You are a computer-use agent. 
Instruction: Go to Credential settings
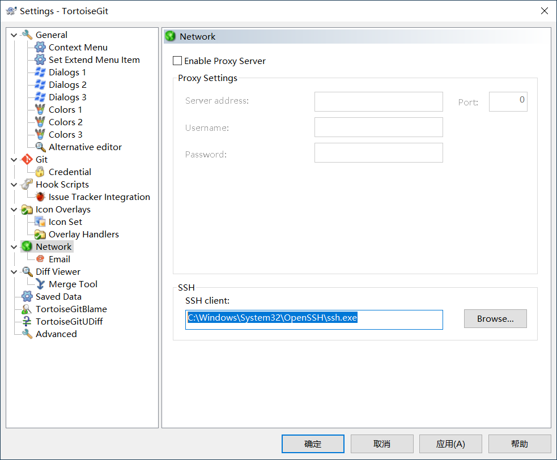point(70,172)
